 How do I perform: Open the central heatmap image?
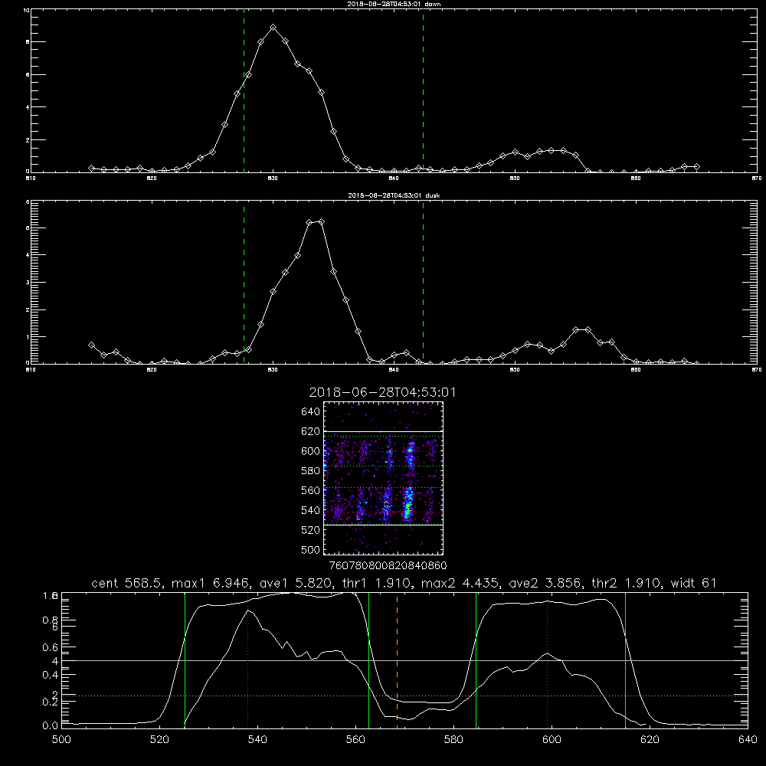[383, 478]
